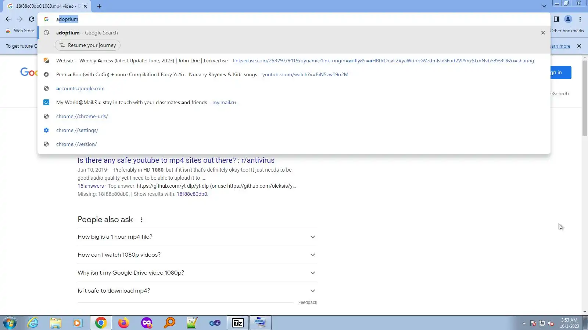The height and width of the screenshot is (330, 588).
Task: Remove the adoptium suggestion from history
Action: click(x=543, y=33)
